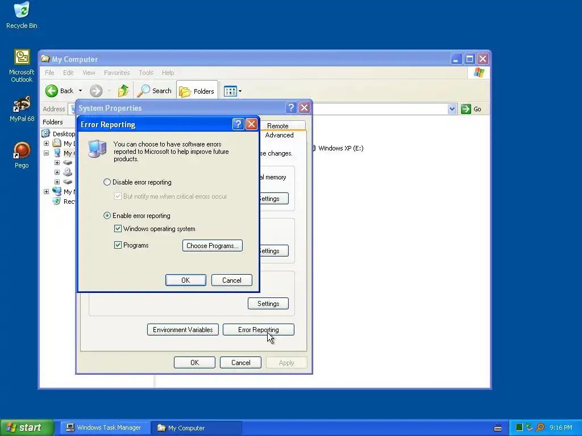This screenshot has height=436, width=582.
Task: Click the Up folder icon in toolbar
Action: pos(123,91)
